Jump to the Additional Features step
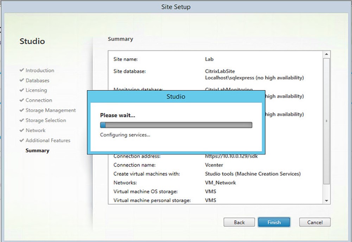The height and width of the screenshot is (242, 352). pyautogui.click(x=48, y=140)
